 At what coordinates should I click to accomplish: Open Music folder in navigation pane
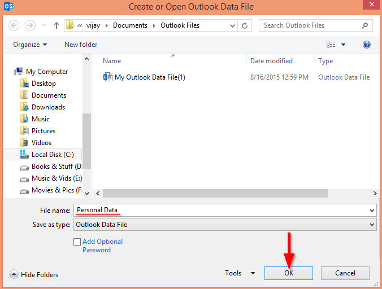tap(41, 119)
